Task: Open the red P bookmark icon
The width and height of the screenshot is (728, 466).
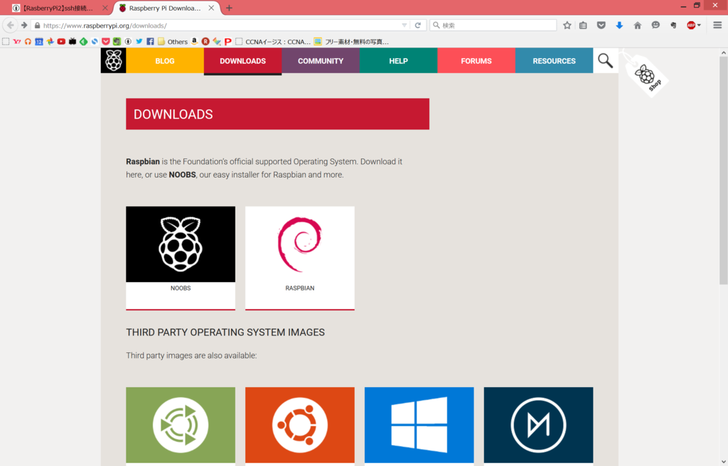Action: [x=228, y=41]
